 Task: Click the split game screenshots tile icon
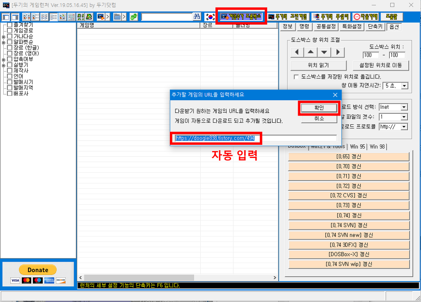[x=81, y=17]
